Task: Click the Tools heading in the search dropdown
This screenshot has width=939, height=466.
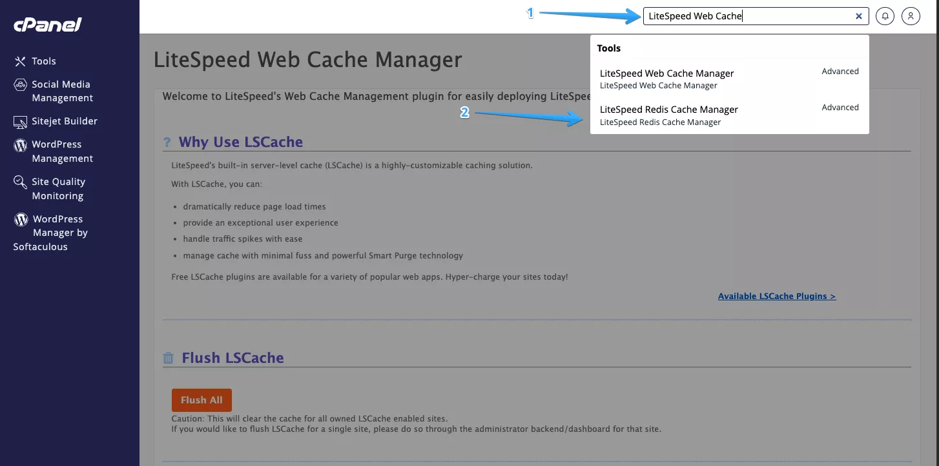Action: click(608, 48)
